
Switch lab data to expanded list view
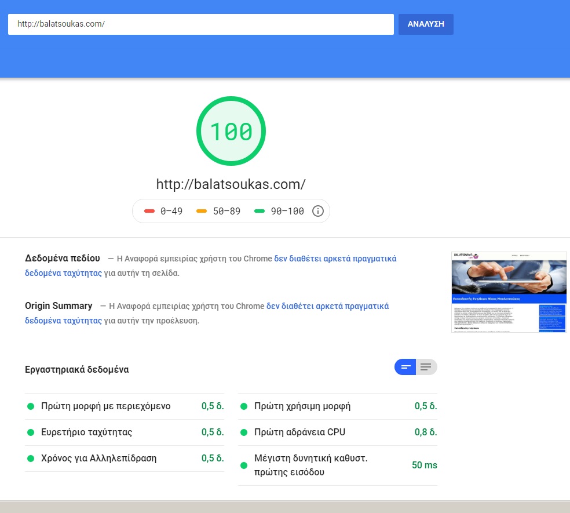426,366
